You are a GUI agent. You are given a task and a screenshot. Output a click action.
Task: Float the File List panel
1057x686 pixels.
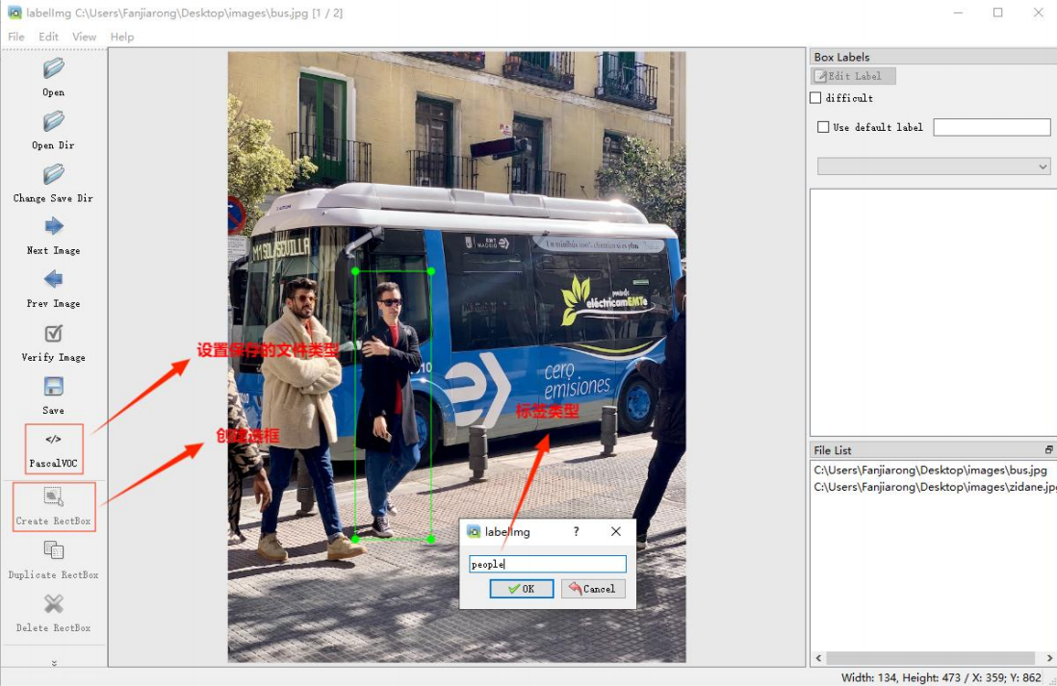(x=1048, y=449)
